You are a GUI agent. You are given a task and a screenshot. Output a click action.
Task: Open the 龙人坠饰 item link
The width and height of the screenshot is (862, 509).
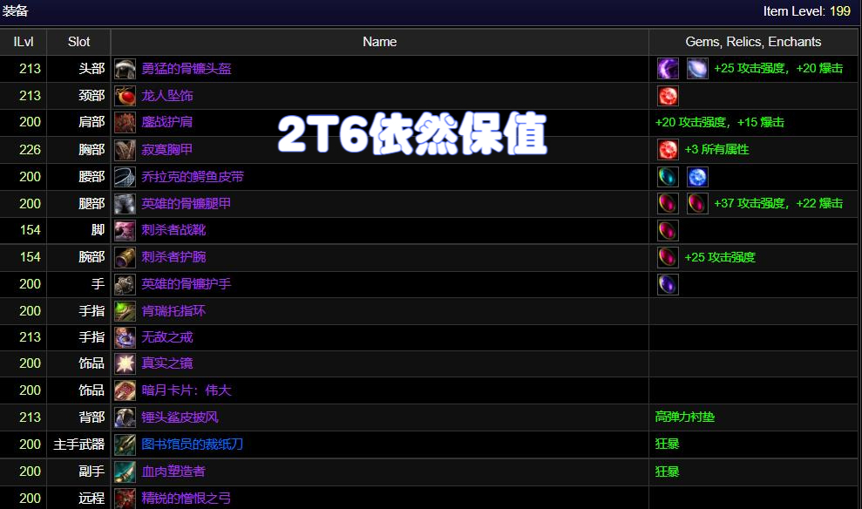pos(167,96)
